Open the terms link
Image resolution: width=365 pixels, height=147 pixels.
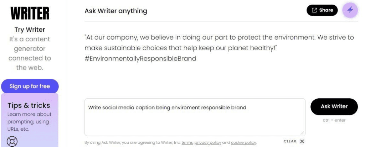tap(187, 142)
